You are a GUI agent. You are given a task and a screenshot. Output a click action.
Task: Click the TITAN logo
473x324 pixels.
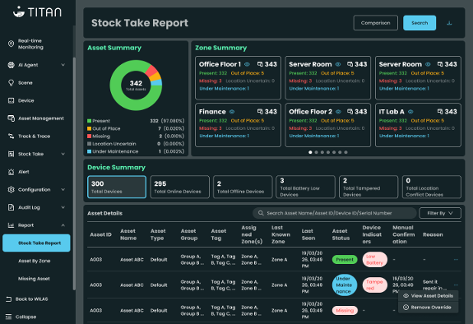(x=37, y=12)
